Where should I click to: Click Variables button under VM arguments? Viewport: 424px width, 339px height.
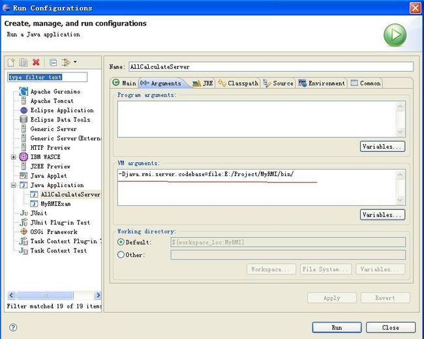pos(382,214)
